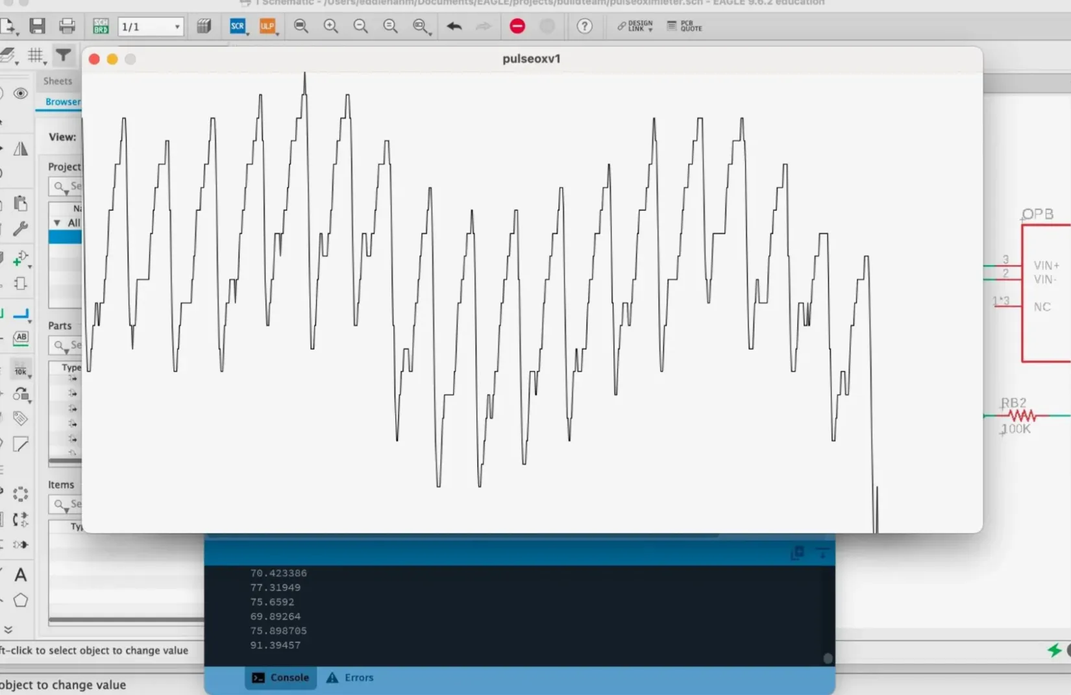The width and height of the screenshot is (1071, 695).
Task: Run a user program with ULP icon
Action: point(267,26)
